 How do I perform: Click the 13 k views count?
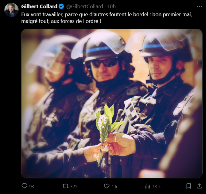157,186
